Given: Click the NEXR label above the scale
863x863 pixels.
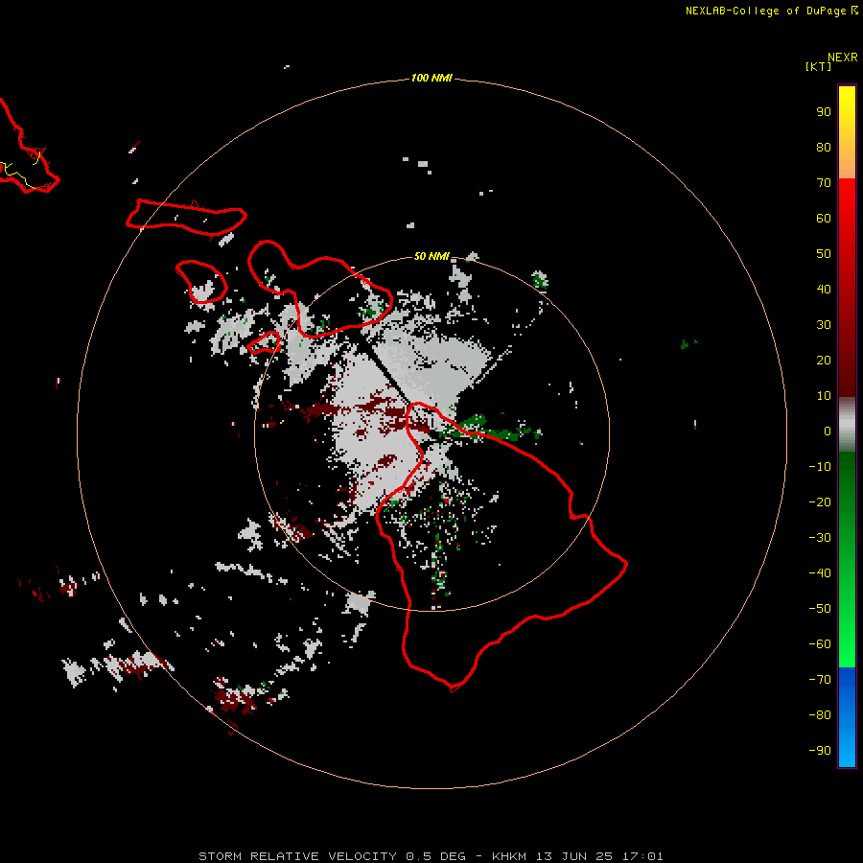Looking at the screenshot, I should [842, 58].
